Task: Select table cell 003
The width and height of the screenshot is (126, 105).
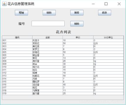Action: tap(17, 46)
